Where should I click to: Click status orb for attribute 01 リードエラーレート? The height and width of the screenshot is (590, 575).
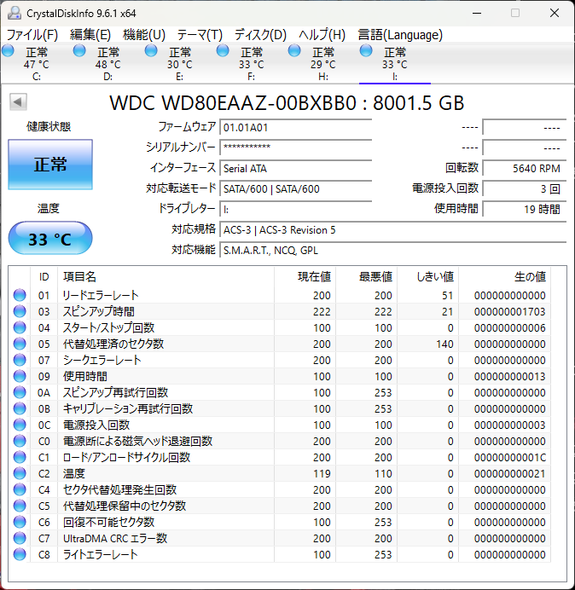[20, 295]
